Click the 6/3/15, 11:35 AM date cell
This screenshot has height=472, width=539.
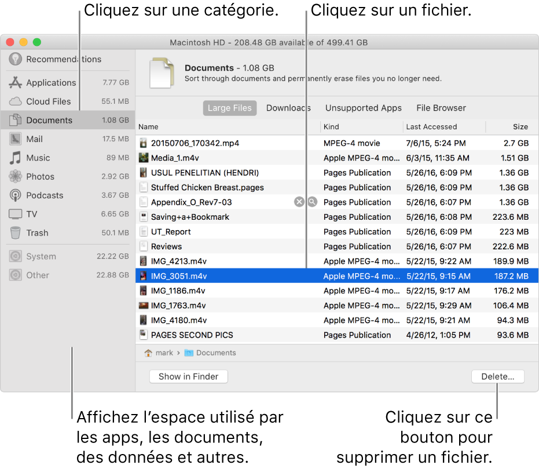point(438,158)
